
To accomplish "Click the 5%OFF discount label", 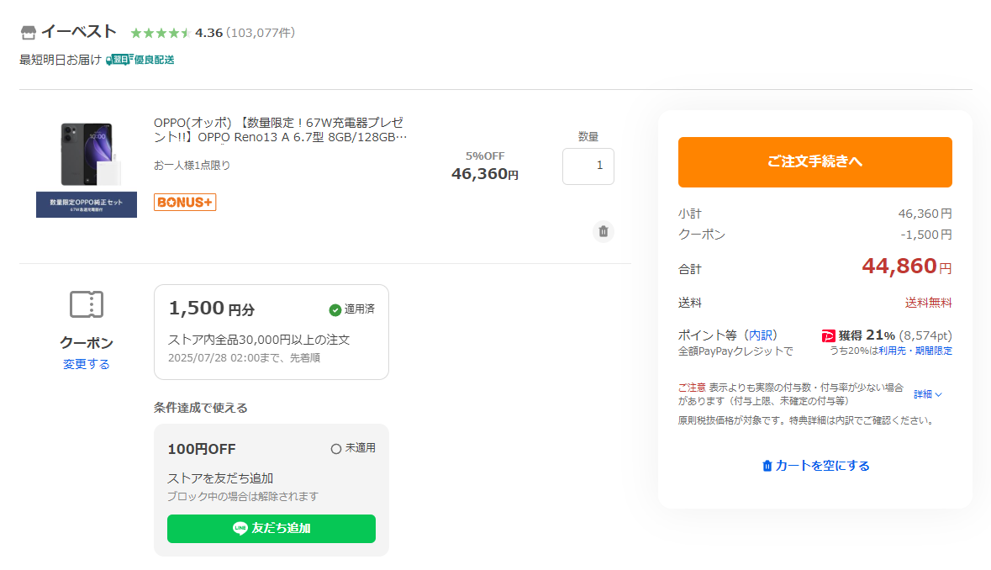I will (x=485, y=156).
